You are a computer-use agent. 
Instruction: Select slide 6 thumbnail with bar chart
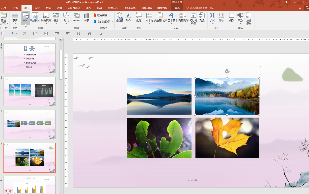click(x=30, y=185)
